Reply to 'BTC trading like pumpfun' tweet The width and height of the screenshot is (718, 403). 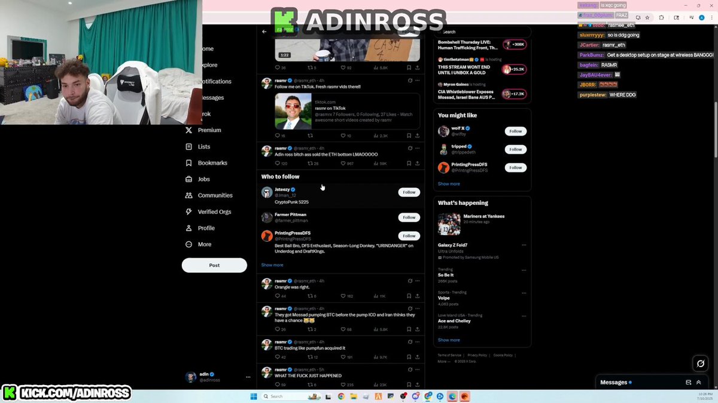(277, 357)
